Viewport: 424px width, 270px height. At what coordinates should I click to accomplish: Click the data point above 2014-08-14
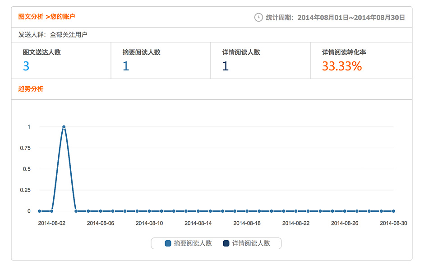pyautogui.click(x=198, y=211)
